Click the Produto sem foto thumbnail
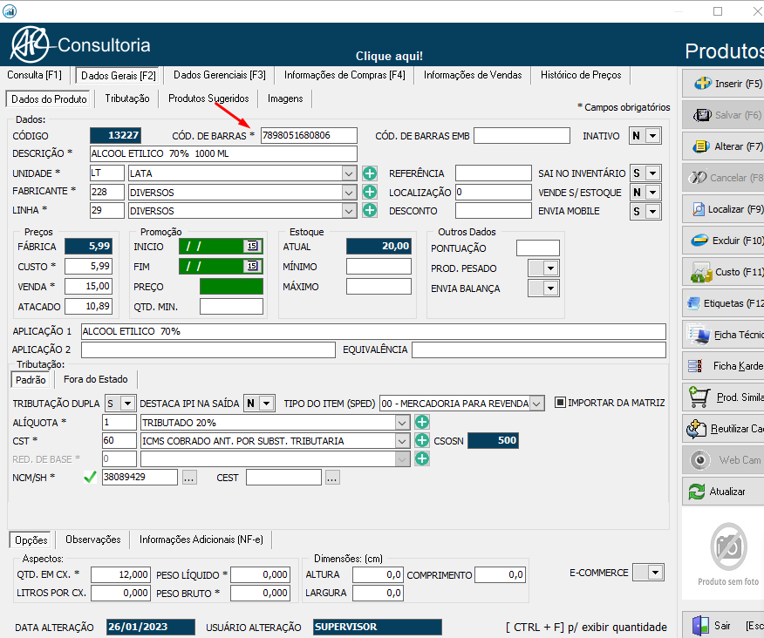 [728, 554]
